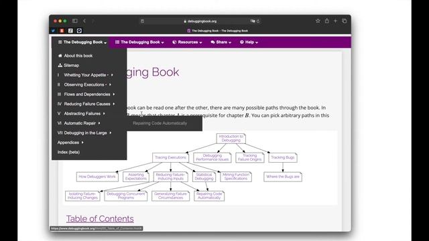
Task: Open a new tab with plus icon
Action: point(335,21)
